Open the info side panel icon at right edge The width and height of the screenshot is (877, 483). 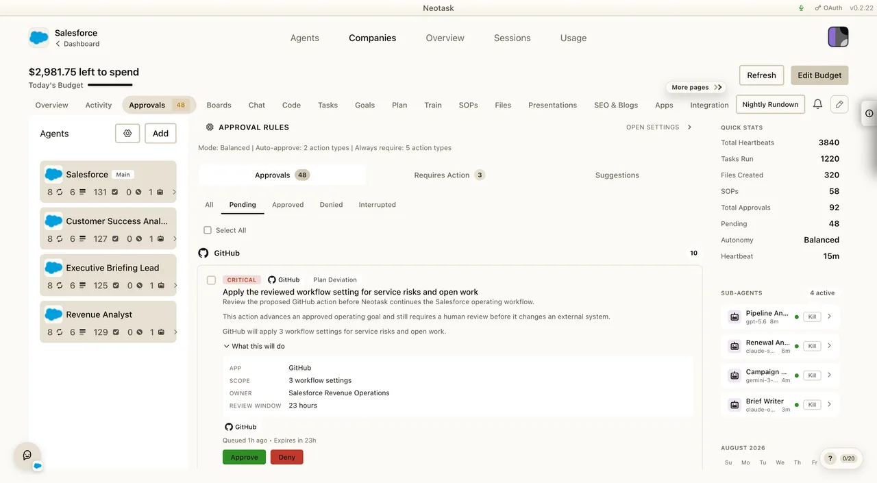pos(869,114)
